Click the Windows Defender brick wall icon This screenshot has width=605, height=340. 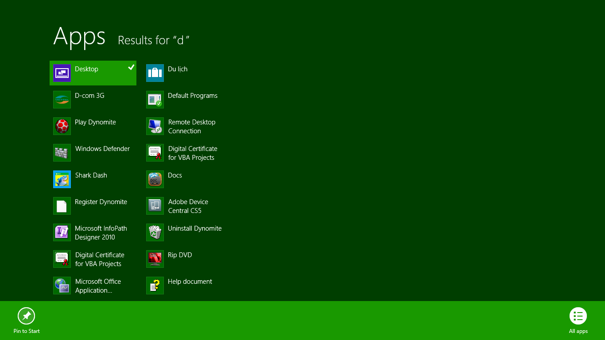62,153
